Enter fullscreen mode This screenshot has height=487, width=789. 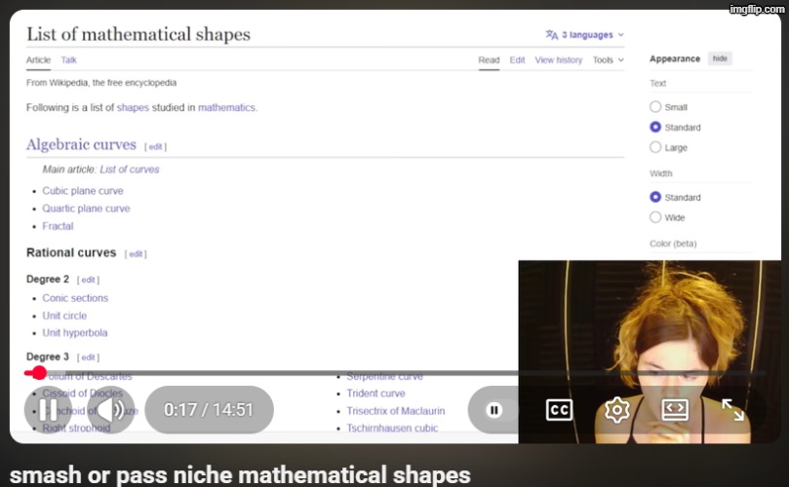pyautogui.click(x=732, y=410)
